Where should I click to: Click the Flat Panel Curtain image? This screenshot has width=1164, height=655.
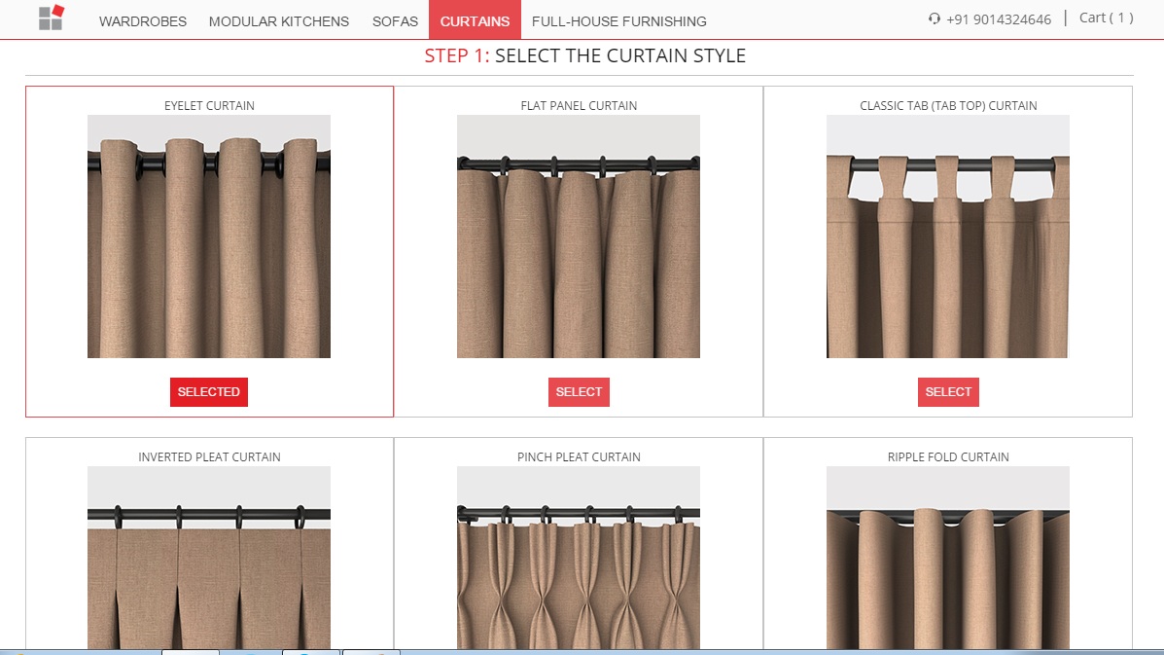pyautogui.click(x=579, y=237)
